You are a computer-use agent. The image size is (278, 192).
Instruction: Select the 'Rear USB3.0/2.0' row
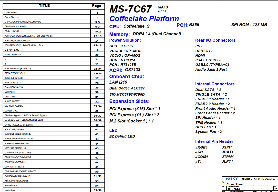(x=54, y=83)
